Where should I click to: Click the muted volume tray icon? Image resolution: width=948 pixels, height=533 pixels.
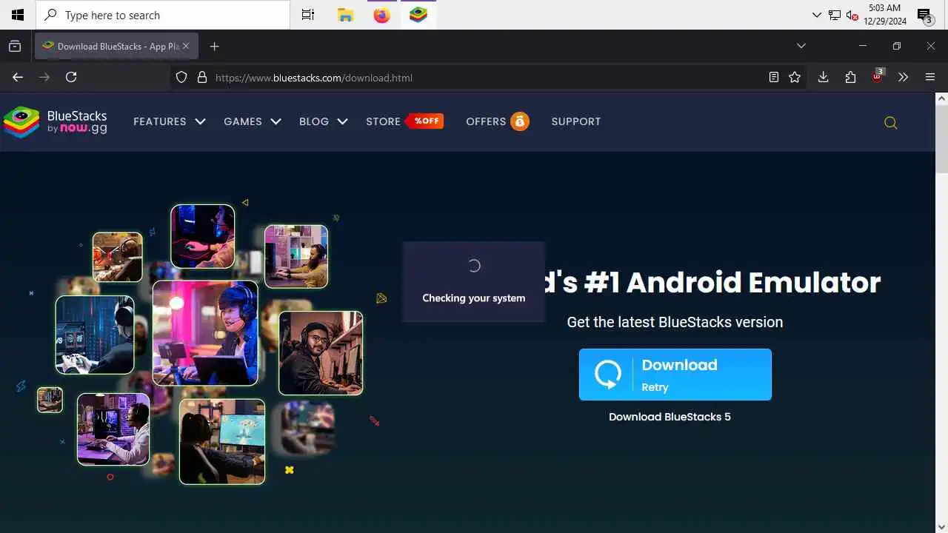click(852, 15)
